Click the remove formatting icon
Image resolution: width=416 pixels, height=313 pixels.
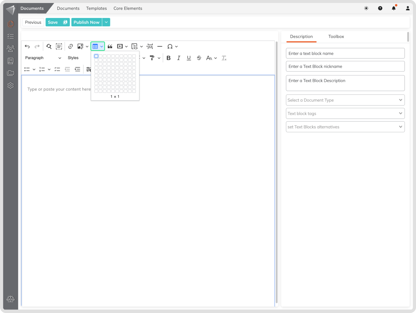pos(224,58)
